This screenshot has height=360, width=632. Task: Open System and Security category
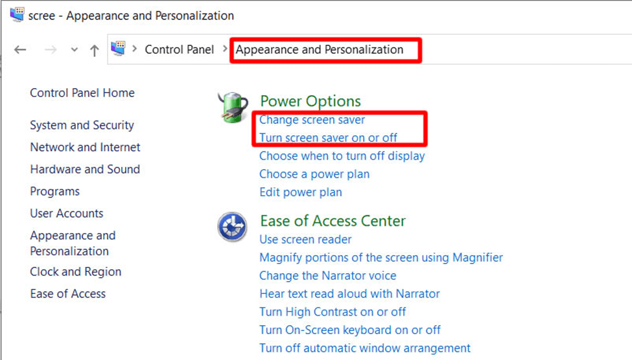[82, 125]
